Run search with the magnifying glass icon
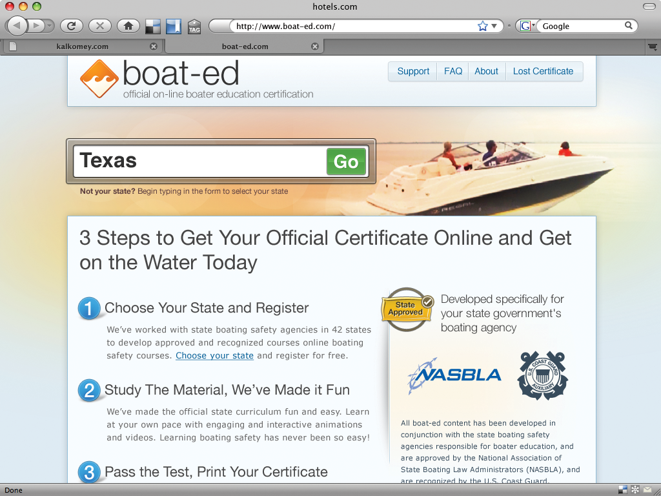Viewport: 661px width, 496px height. pyautogui.click(x=629, y=26)
